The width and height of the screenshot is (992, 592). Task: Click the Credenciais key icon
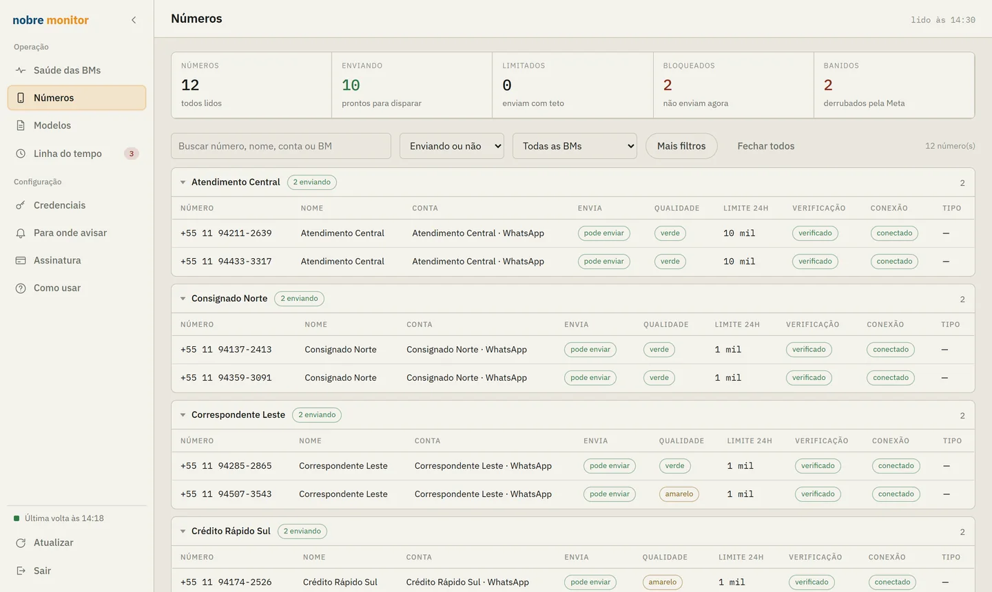[21, 205]
